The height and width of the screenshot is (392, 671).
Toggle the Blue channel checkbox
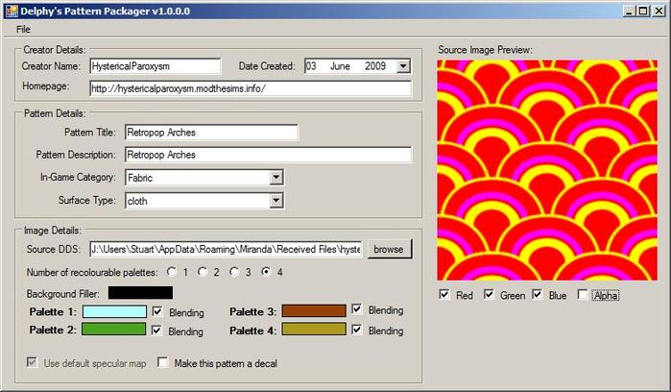pyautogui.click(x=537, y=294)
